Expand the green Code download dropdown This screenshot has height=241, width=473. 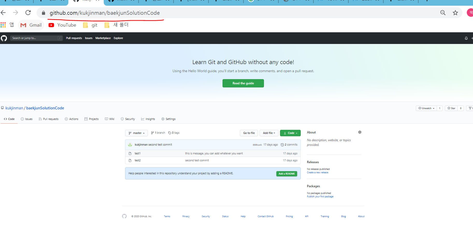click(290, 133)
